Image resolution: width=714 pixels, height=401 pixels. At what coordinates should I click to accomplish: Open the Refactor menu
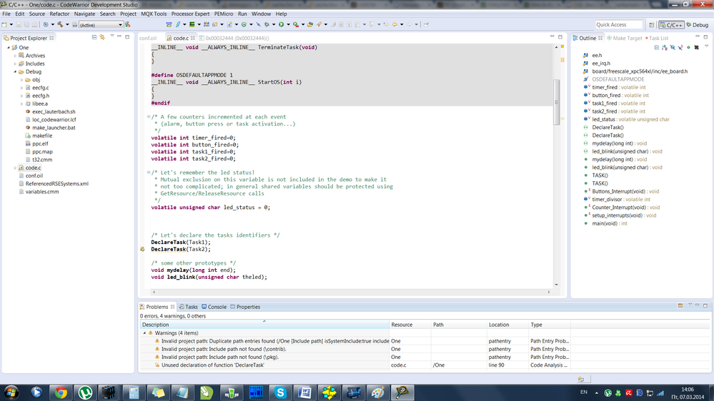coord(59,14)
